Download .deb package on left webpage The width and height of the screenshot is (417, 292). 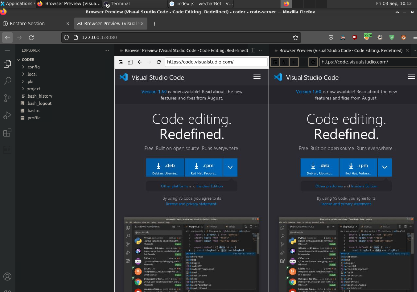coord(165,167)
